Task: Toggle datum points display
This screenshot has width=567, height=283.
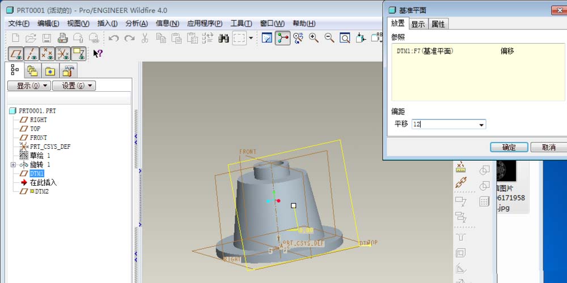Action: pos(47,54)
